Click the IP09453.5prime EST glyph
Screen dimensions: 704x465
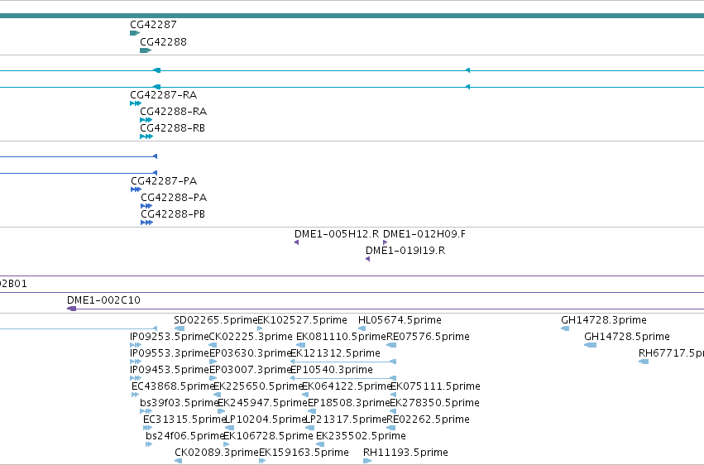coord(136,379)
